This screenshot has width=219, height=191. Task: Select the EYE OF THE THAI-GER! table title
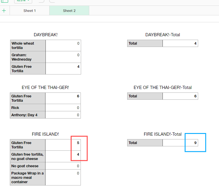pyautogui.click(x=45, y=88)
